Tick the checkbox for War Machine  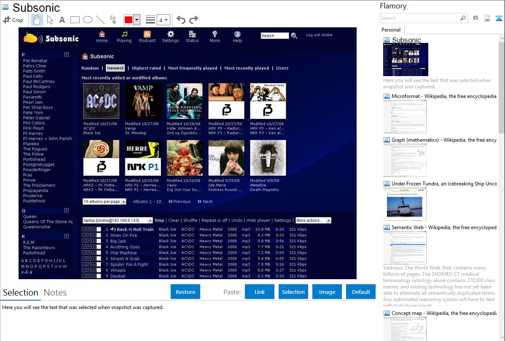tap(99, 253)
